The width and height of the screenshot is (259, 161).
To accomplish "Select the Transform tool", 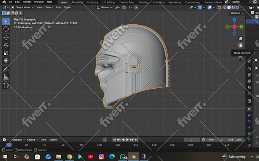I will [6, 61].
